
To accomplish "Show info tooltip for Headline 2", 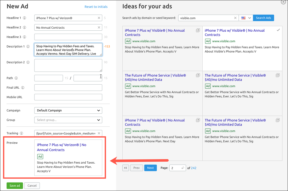I will tap(24, 27).
